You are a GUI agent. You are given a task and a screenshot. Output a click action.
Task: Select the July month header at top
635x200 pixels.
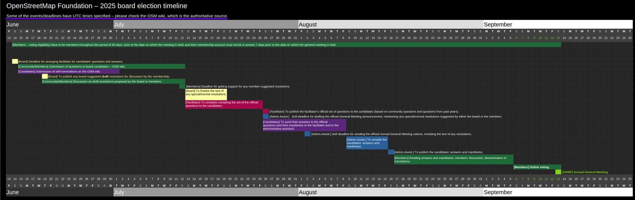coord(205,24)
